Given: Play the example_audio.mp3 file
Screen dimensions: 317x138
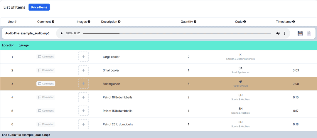Looking at the screenshot, I should [x=62, y=33].
